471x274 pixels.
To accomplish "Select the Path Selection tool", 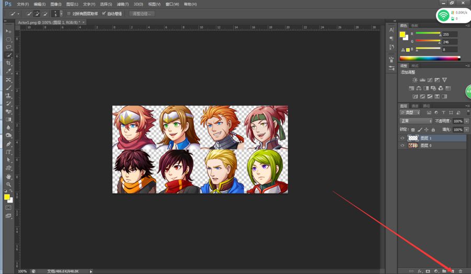I will coord(8,160).
